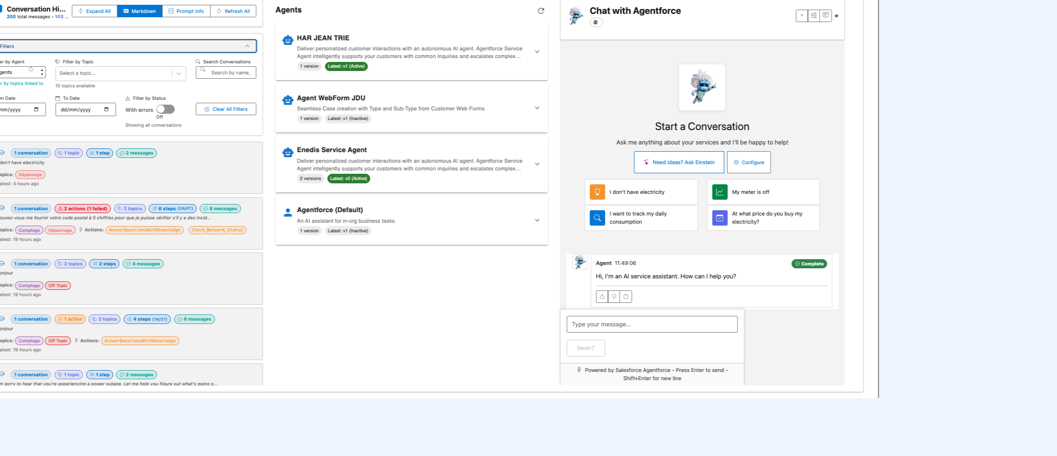Open the feedback speech-bubble icon in chat header

pyautogui.click(x=825, y=15)
